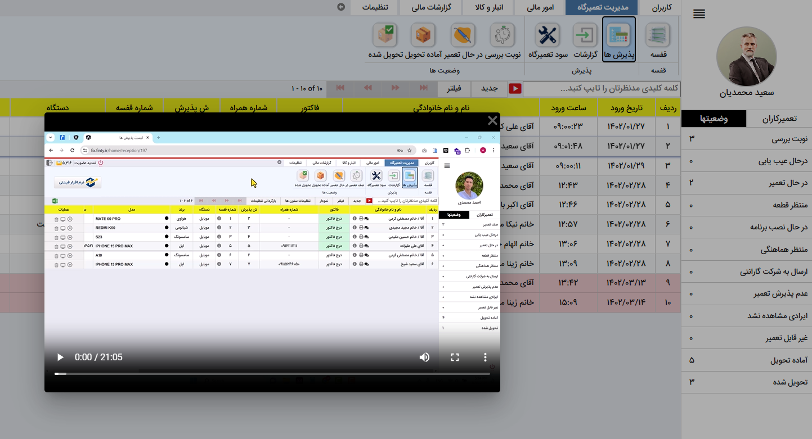
Task: Sort by تاریخ ورود column header
Action: (627, 107)
